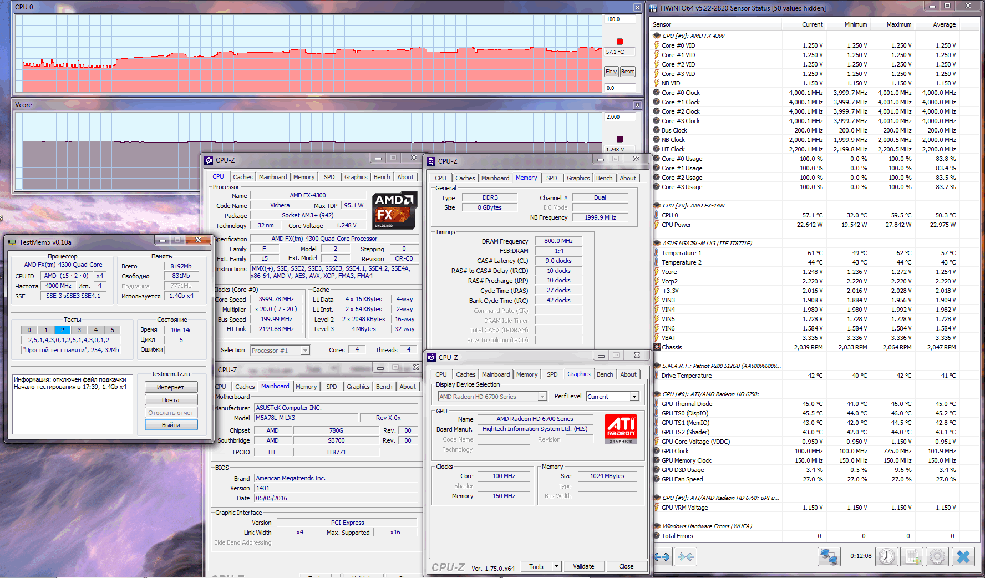Click 'Hightech Information System Ltd. (HIS)' field
This screenshot has width=985, height=578.
[535, 429]
